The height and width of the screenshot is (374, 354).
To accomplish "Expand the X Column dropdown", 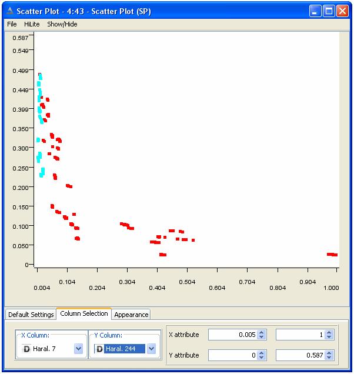I will click(79, 349).
